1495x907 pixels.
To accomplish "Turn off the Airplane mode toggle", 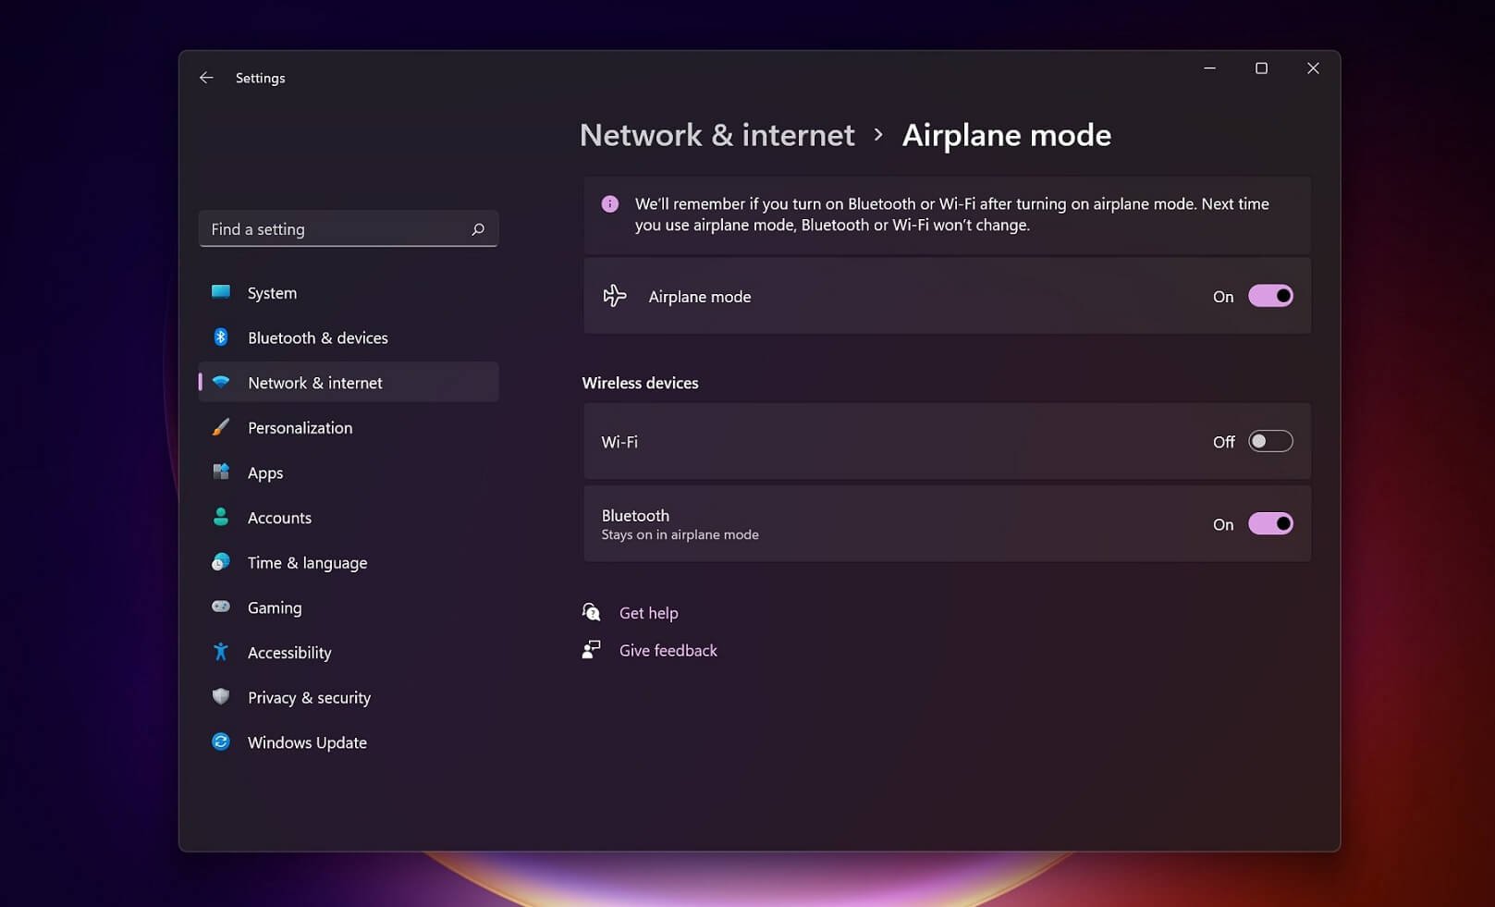I will click(x=1270, y=296).
